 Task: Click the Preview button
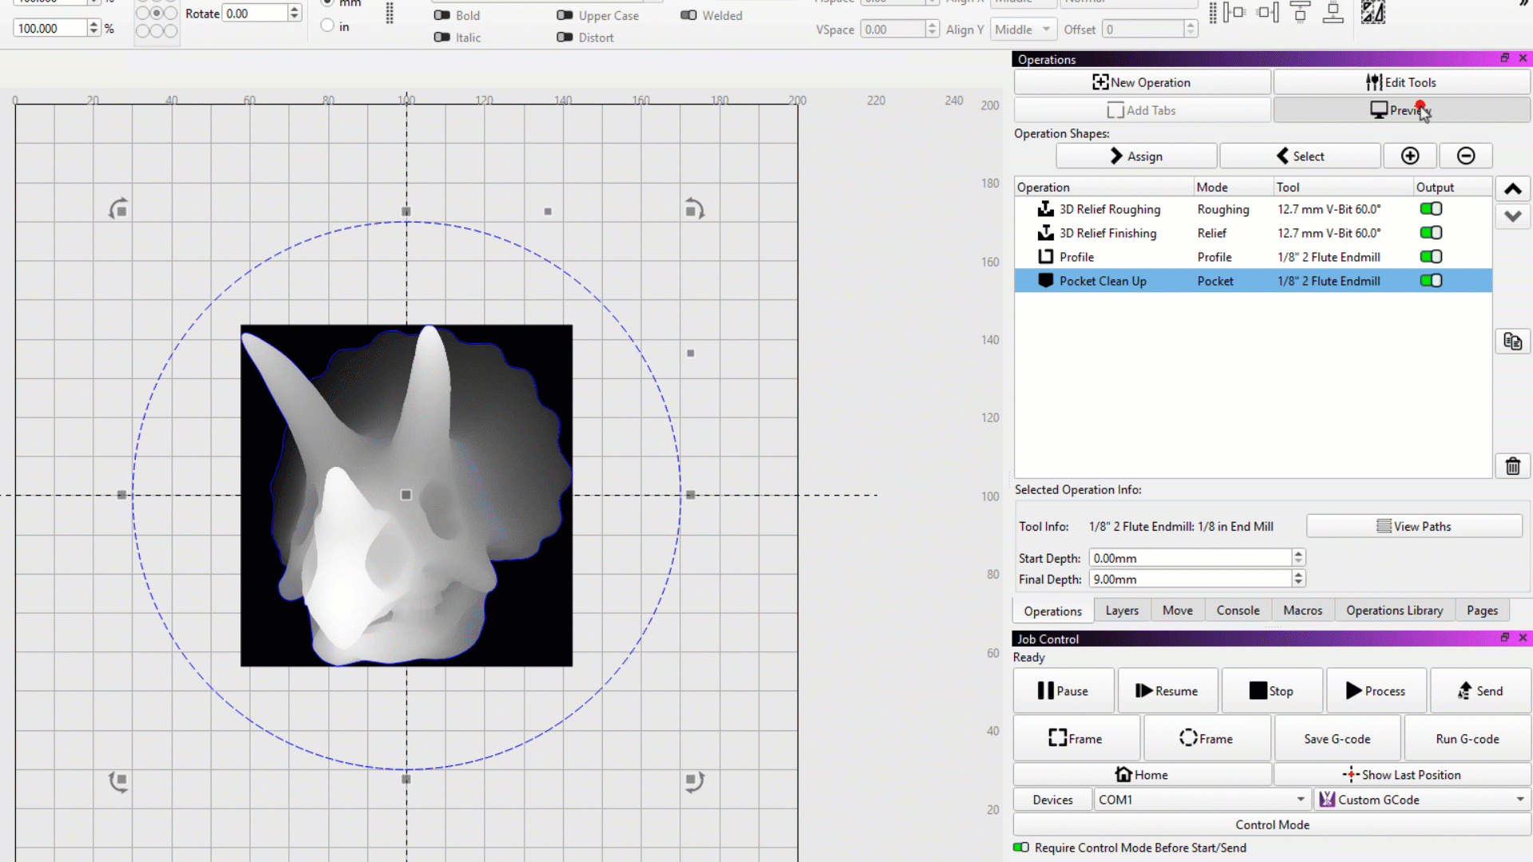[1401, 110]
